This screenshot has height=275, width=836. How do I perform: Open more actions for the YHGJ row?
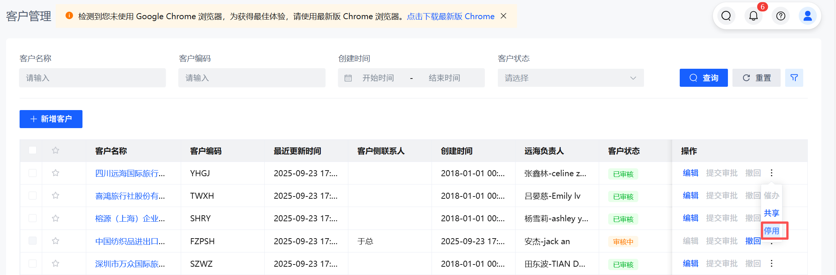click(x=772, y=173)
